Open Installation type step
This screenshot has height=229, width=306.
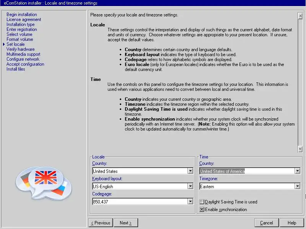click(21, 24)
